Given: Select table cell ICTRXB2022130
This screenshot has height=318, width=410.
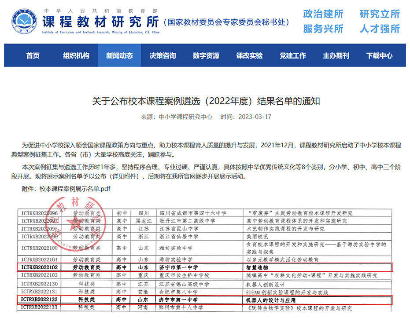Looking at the screenshot, I should tap(40, 284).
